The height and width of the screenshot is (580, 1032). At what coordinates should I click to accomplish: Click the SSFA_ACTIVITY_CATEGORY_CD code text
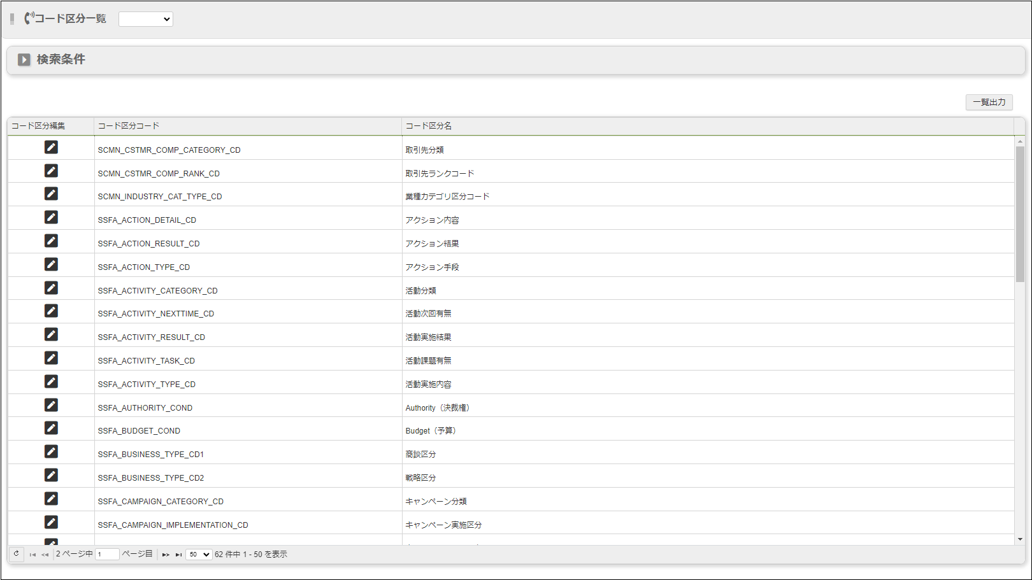[157, 290]
